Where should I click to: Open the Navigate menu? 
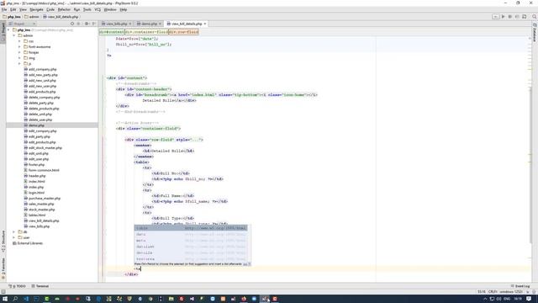coord(36,9)
